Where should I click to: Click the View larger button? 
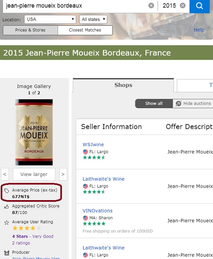pyautogui.click(x=34, y=174)
